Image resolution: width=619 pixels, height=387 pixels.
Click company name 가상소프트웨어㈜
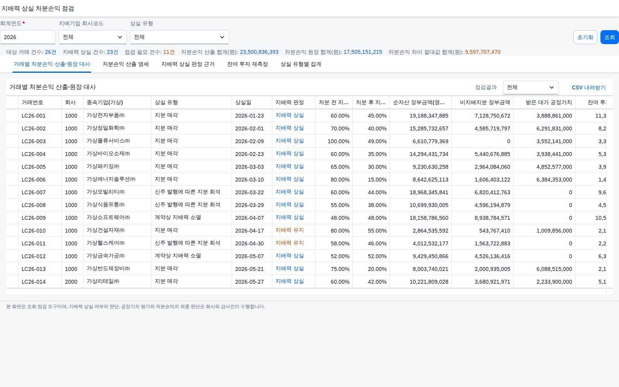coord(108,217)
